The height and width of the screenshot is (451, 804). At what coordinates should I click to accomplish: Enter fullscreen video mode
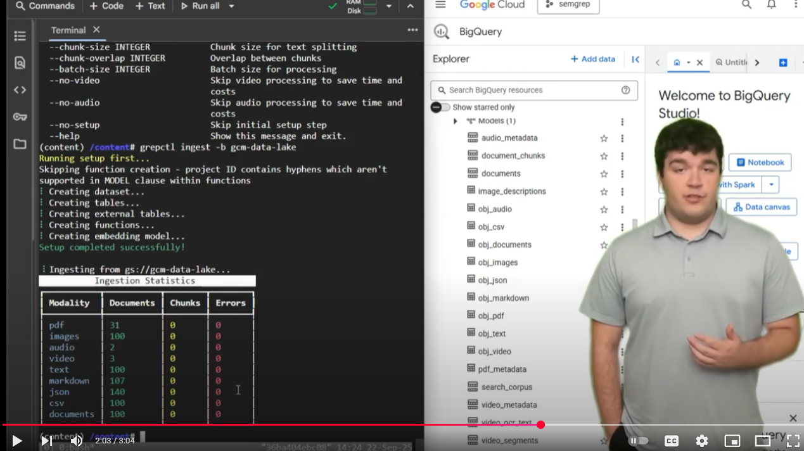793,441
